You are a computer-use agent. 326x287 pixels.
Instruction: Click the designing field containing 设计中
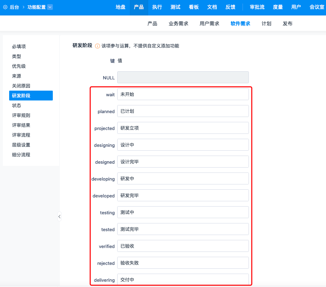(x=183, y=145)
